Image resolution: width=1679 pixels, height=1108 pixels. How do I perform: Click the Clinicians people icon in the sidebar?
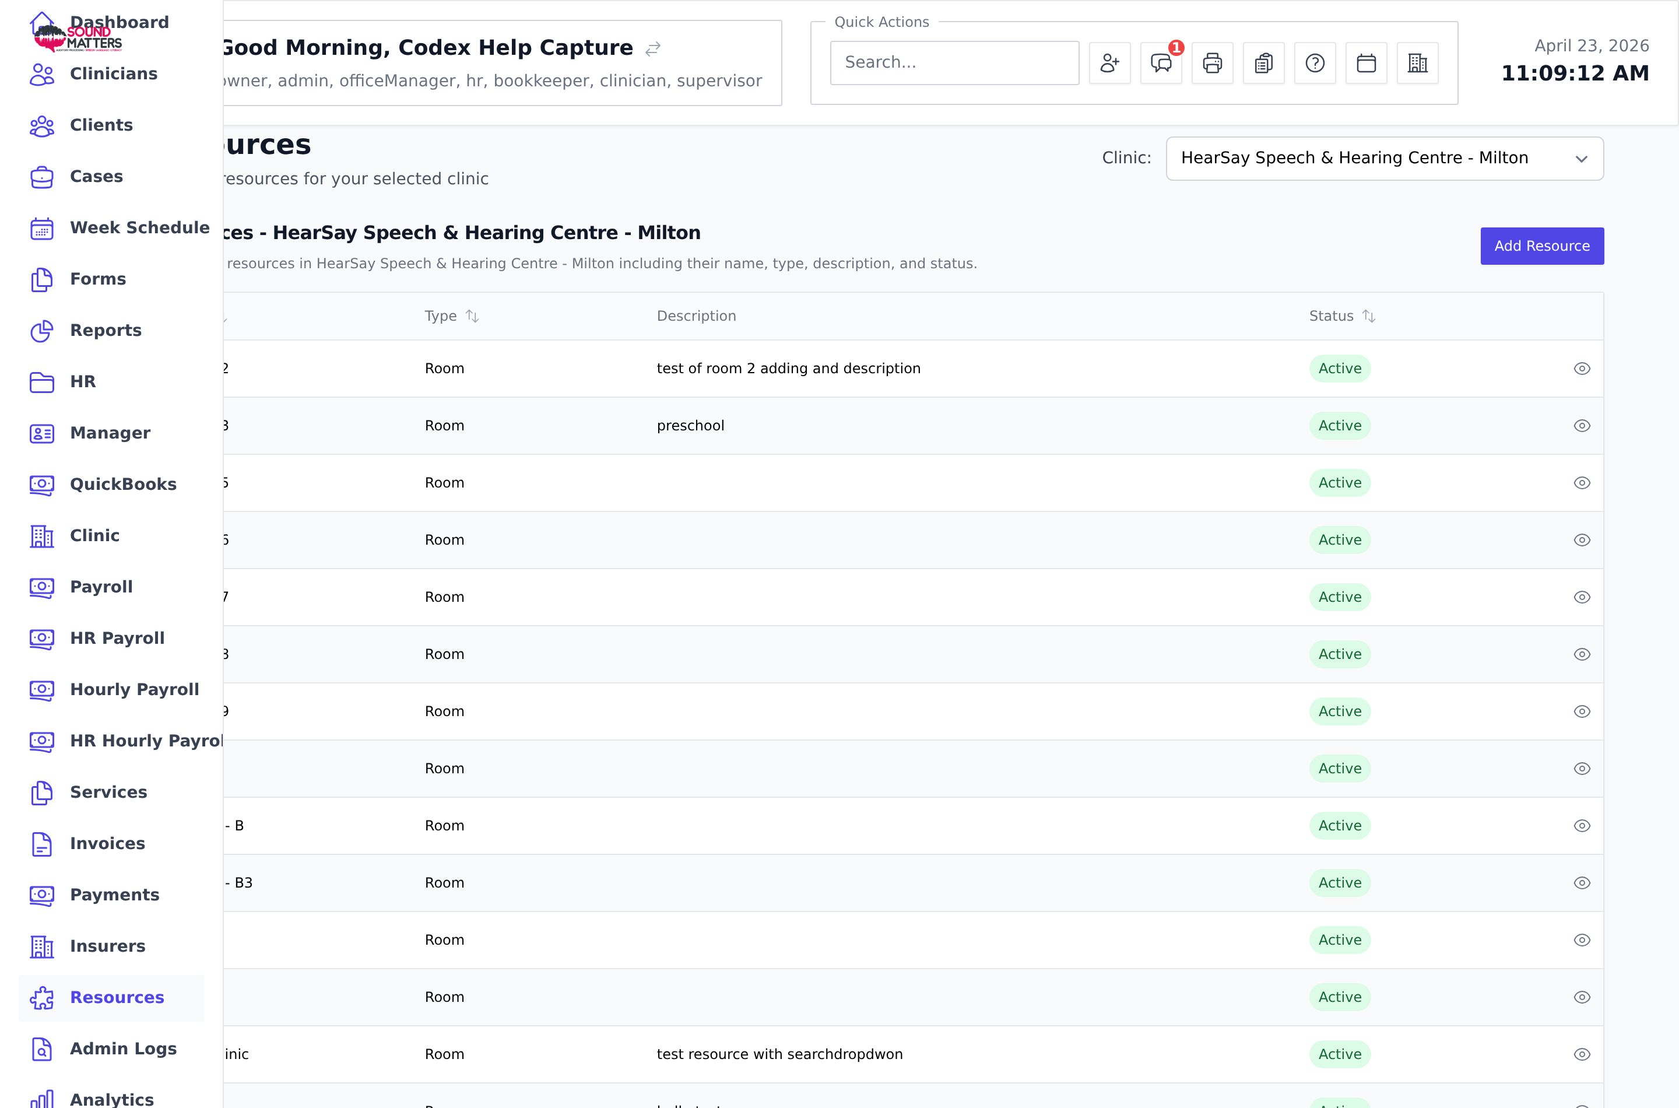click(x=41, y=74)
